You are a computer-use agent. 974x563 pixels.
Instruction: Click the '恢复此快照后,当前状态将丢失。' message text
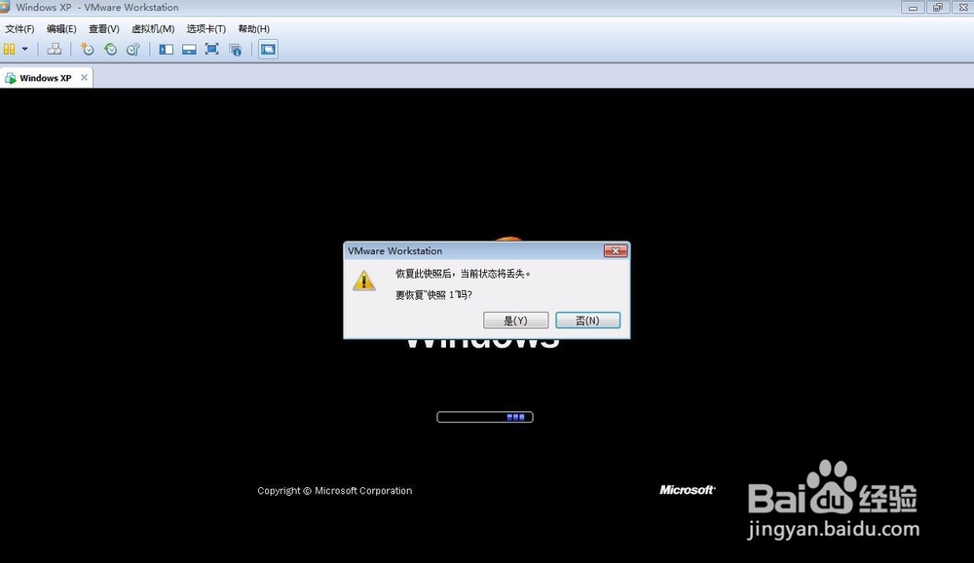coord(464,274)
